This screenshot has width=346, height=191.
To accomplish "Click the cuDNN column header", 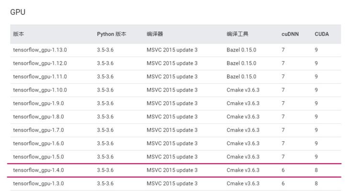I will [290, 34].
